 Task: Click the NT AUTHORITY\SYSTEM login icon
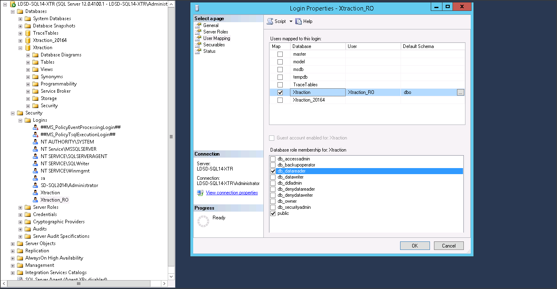[36, 142]
